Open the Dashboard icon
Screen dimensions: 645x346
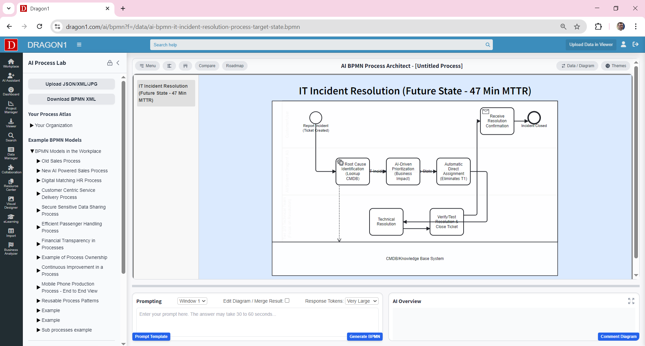click(x=11, y=91)
